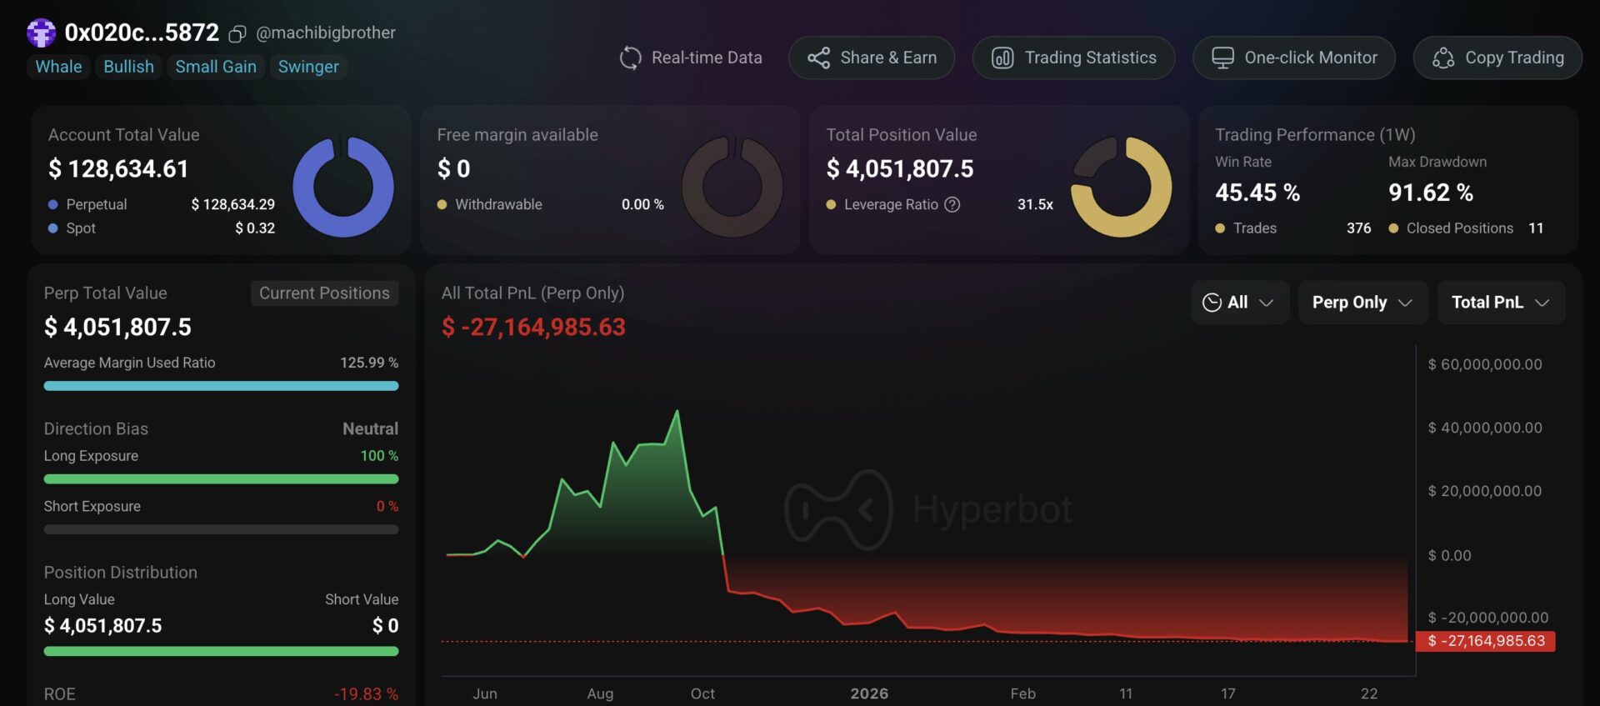Select the Current Positions tab
This screenshot has width=1600, height=706.
324,293
